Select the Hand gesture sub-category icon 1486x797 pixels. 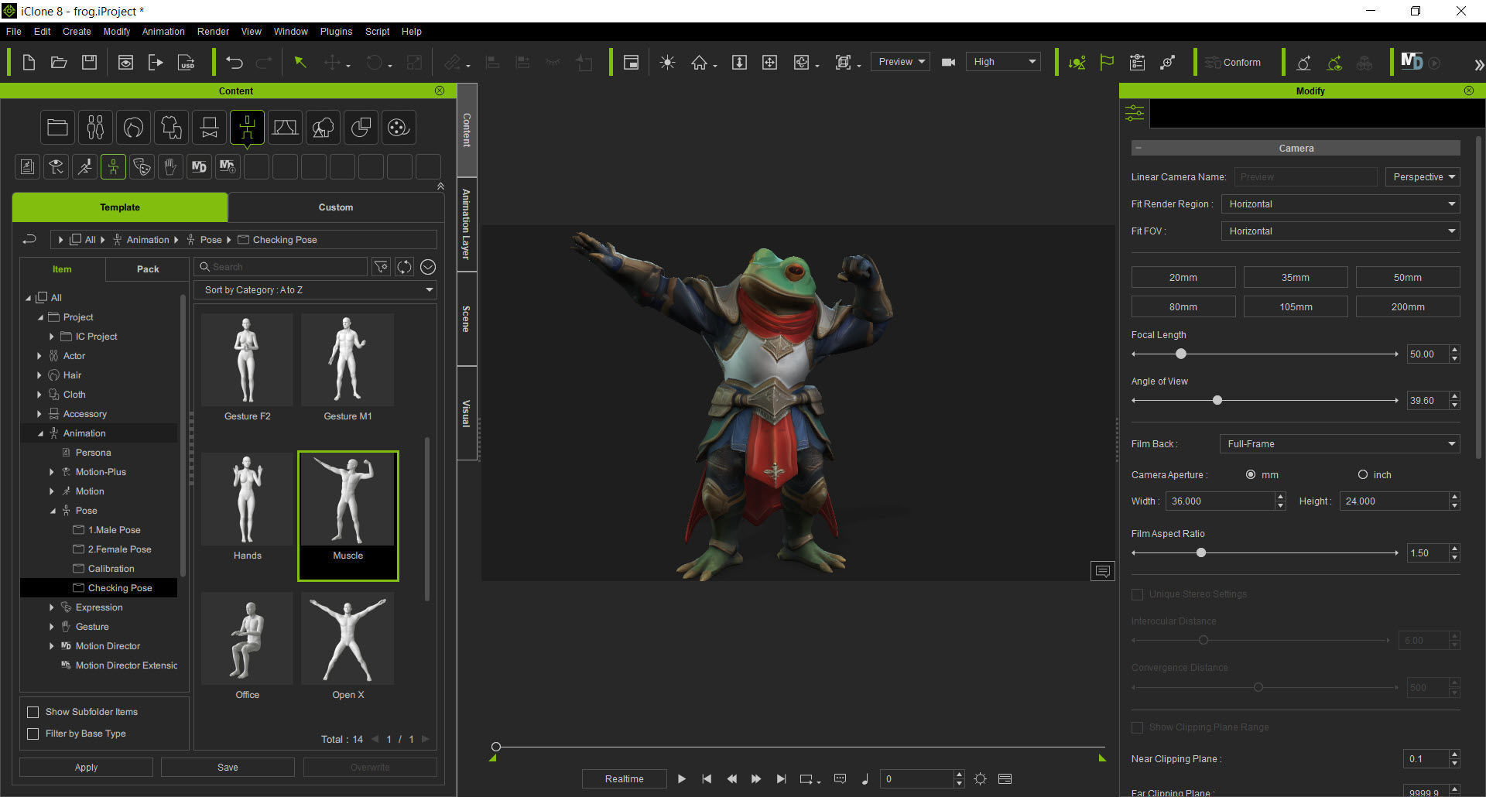170,166
